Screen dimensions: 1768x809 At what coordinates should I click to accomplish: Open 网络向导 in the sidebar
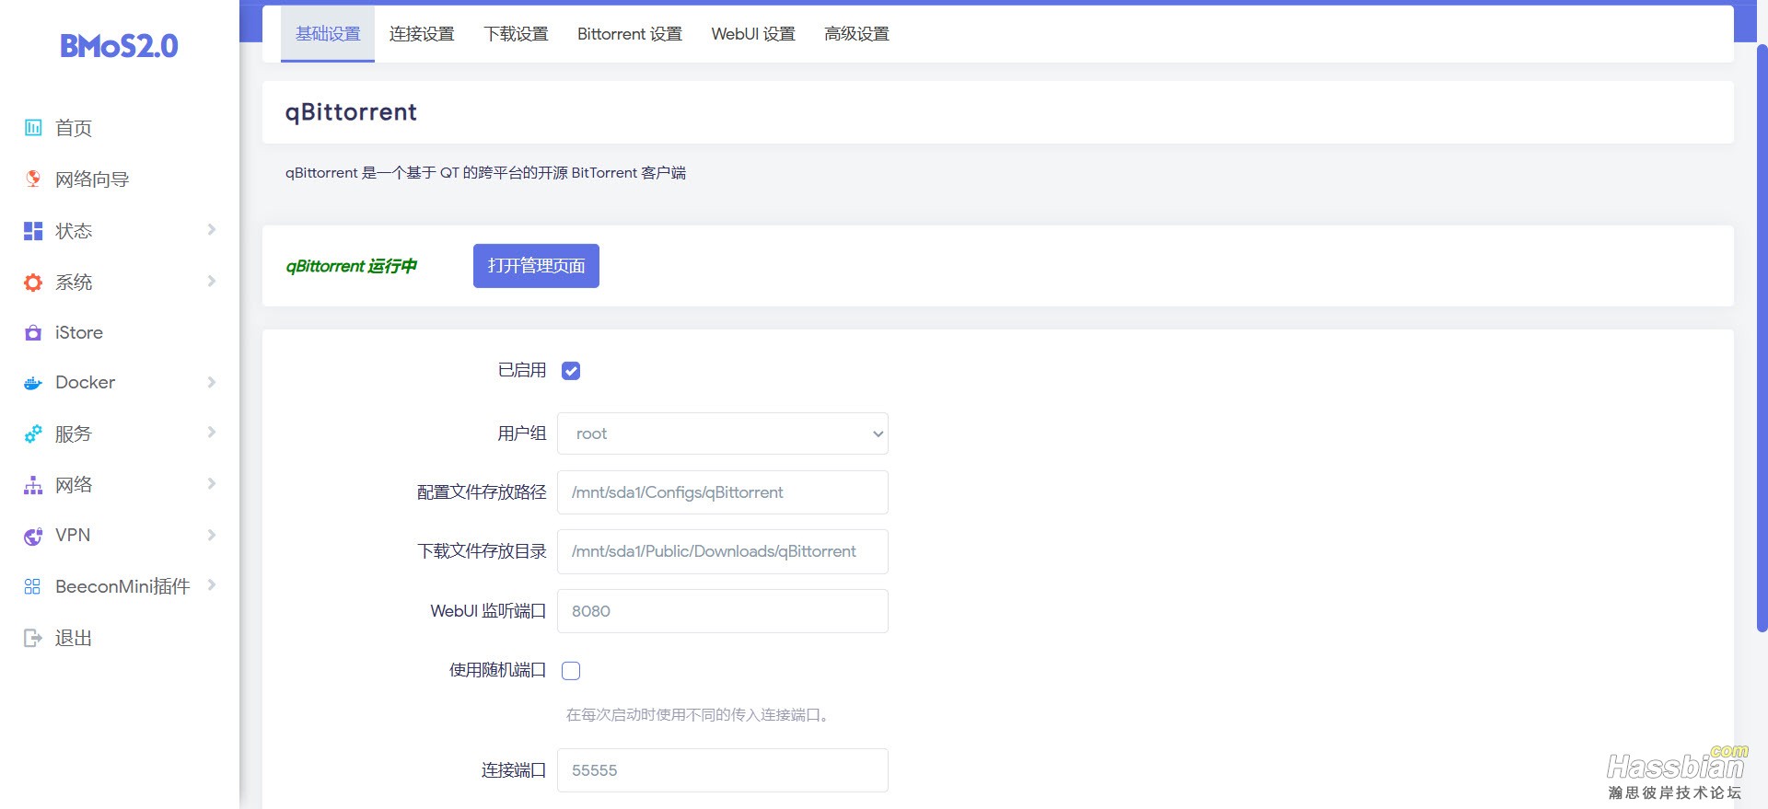coord(92,179)
